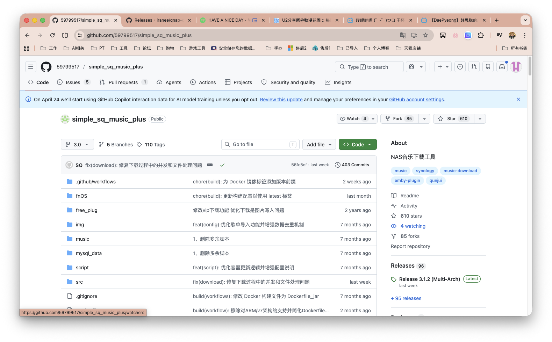Dismiss the Copilot data training banner
Screen dimensions: 552x342
[x=518, y=100]
